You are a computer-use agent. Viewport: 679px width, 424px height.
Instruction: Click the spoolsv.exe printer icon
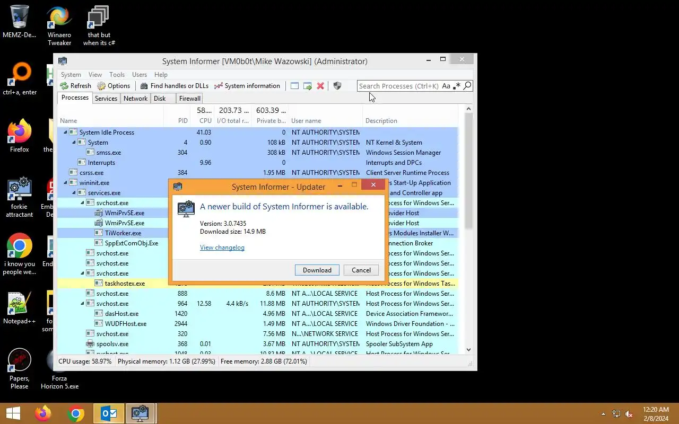point(91,344)
